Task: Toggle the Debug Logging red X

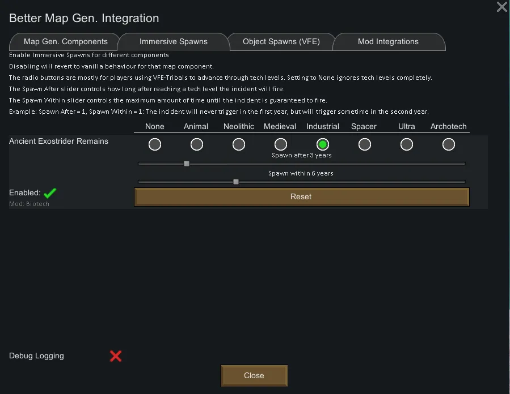Action: (x=116, y=356)
